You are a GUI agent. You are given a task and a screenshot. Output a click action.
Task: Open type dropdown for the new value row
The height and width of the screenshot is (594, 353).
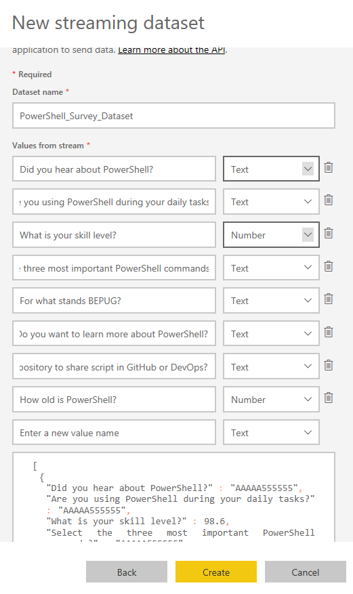click(271, 433)
